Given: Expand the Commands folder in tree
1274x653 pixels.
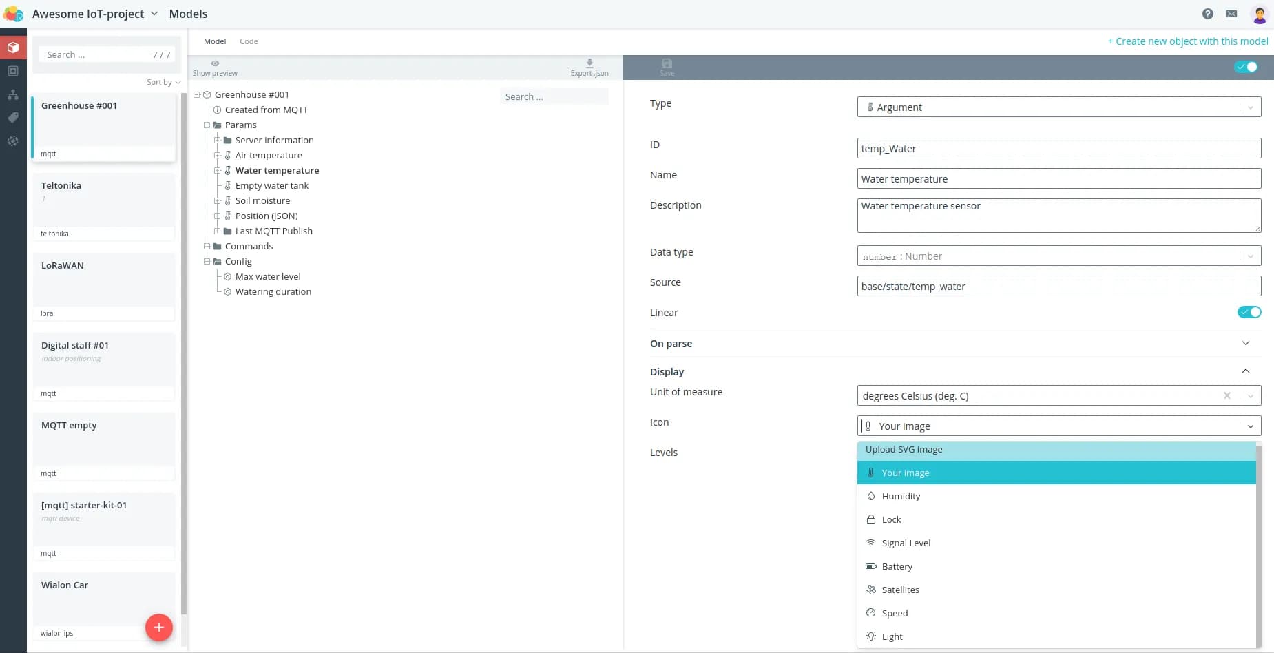Looking at the screenshot, I should point(207,246).
